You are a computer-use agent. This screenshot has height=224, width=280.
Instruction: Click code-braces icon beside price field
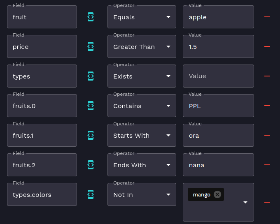[x=91, y=46]
